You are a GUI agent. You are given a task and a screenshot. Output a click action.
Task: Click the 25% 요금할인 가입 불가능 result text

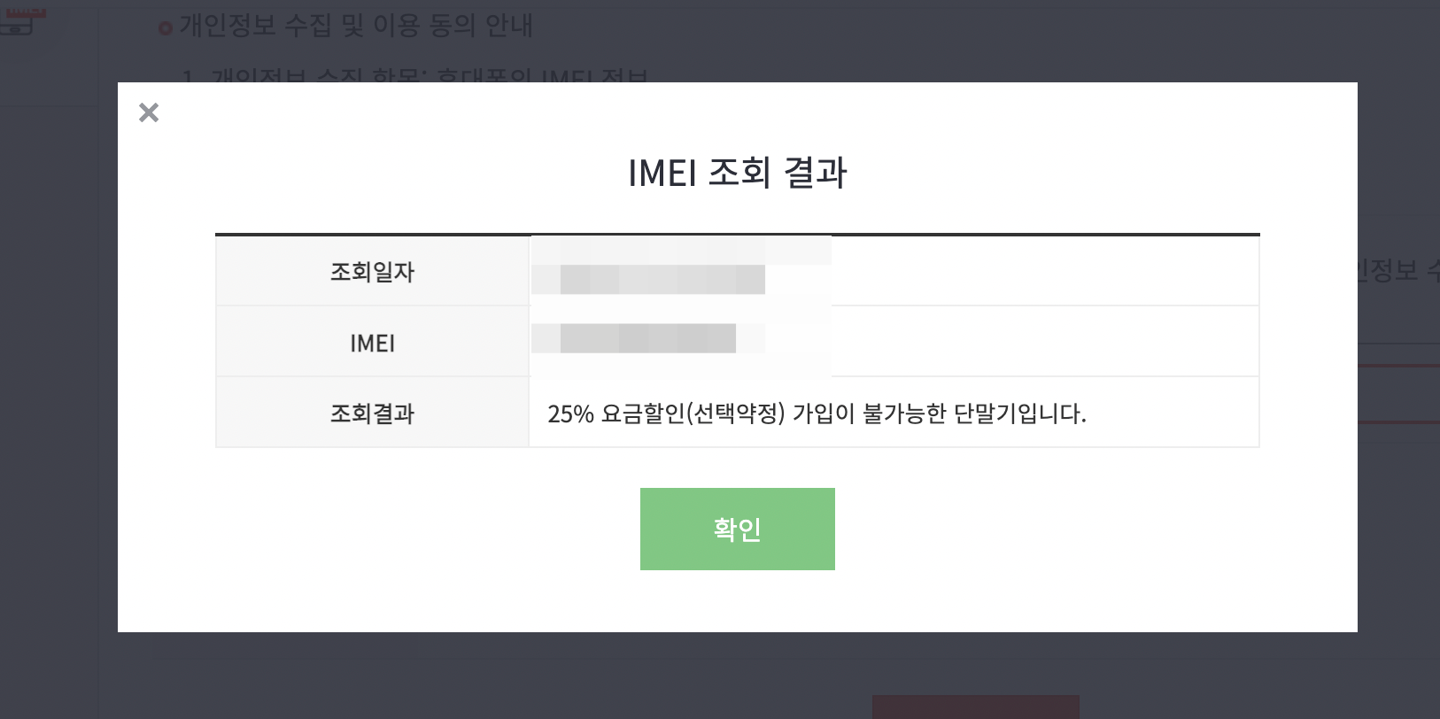coord(817,414)
